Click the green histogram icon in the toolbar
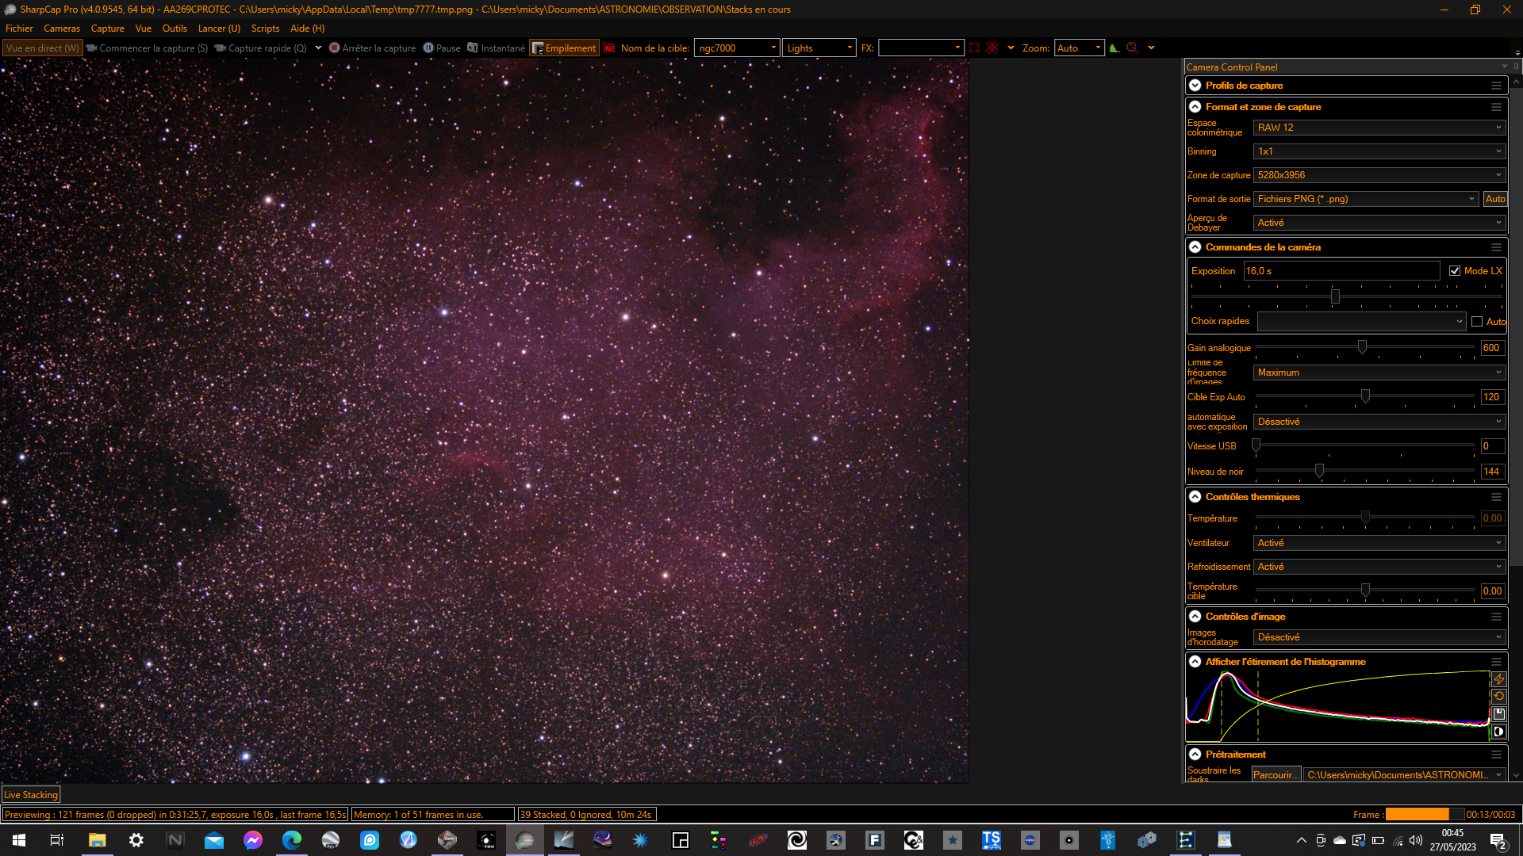1523x856 pixels. click(1114, 48)
